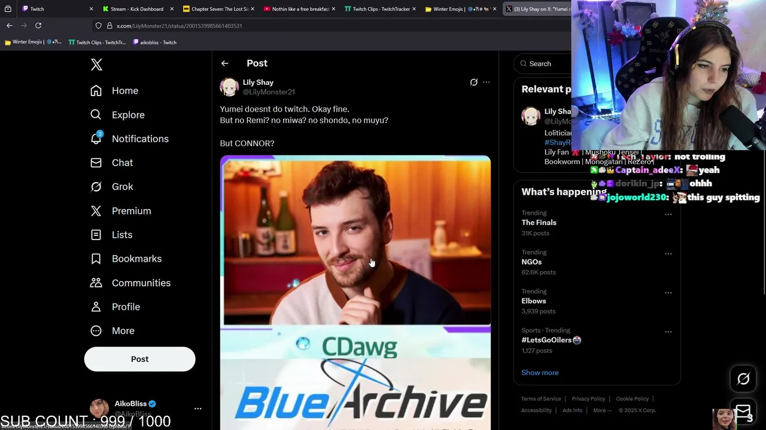This screenshot has width=766, height=430.
Task: Reload the page with the refresh button
Action: pos(38,26)
